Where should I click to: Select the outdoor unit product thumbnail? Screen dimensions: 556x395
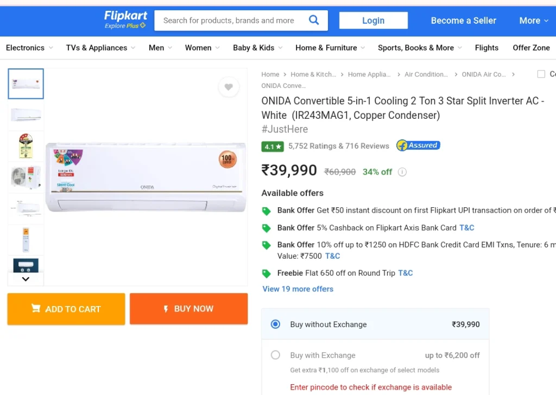point(26,177)
